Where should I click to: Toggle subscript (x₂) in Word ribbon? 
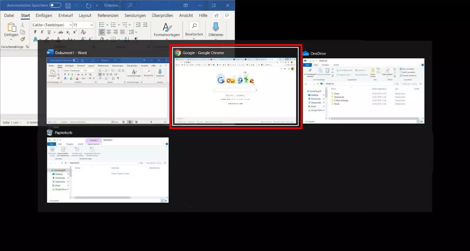(68, 32)
